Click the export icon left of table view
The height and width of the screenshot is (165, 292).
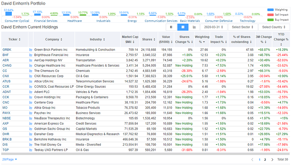coord(171,27)
